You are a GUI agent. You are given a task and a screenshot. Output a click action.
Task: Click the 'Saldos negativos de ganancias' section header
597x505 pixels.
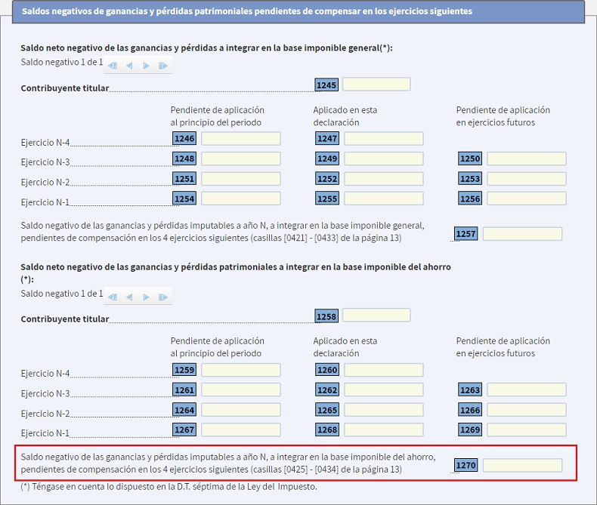(298, 11)
